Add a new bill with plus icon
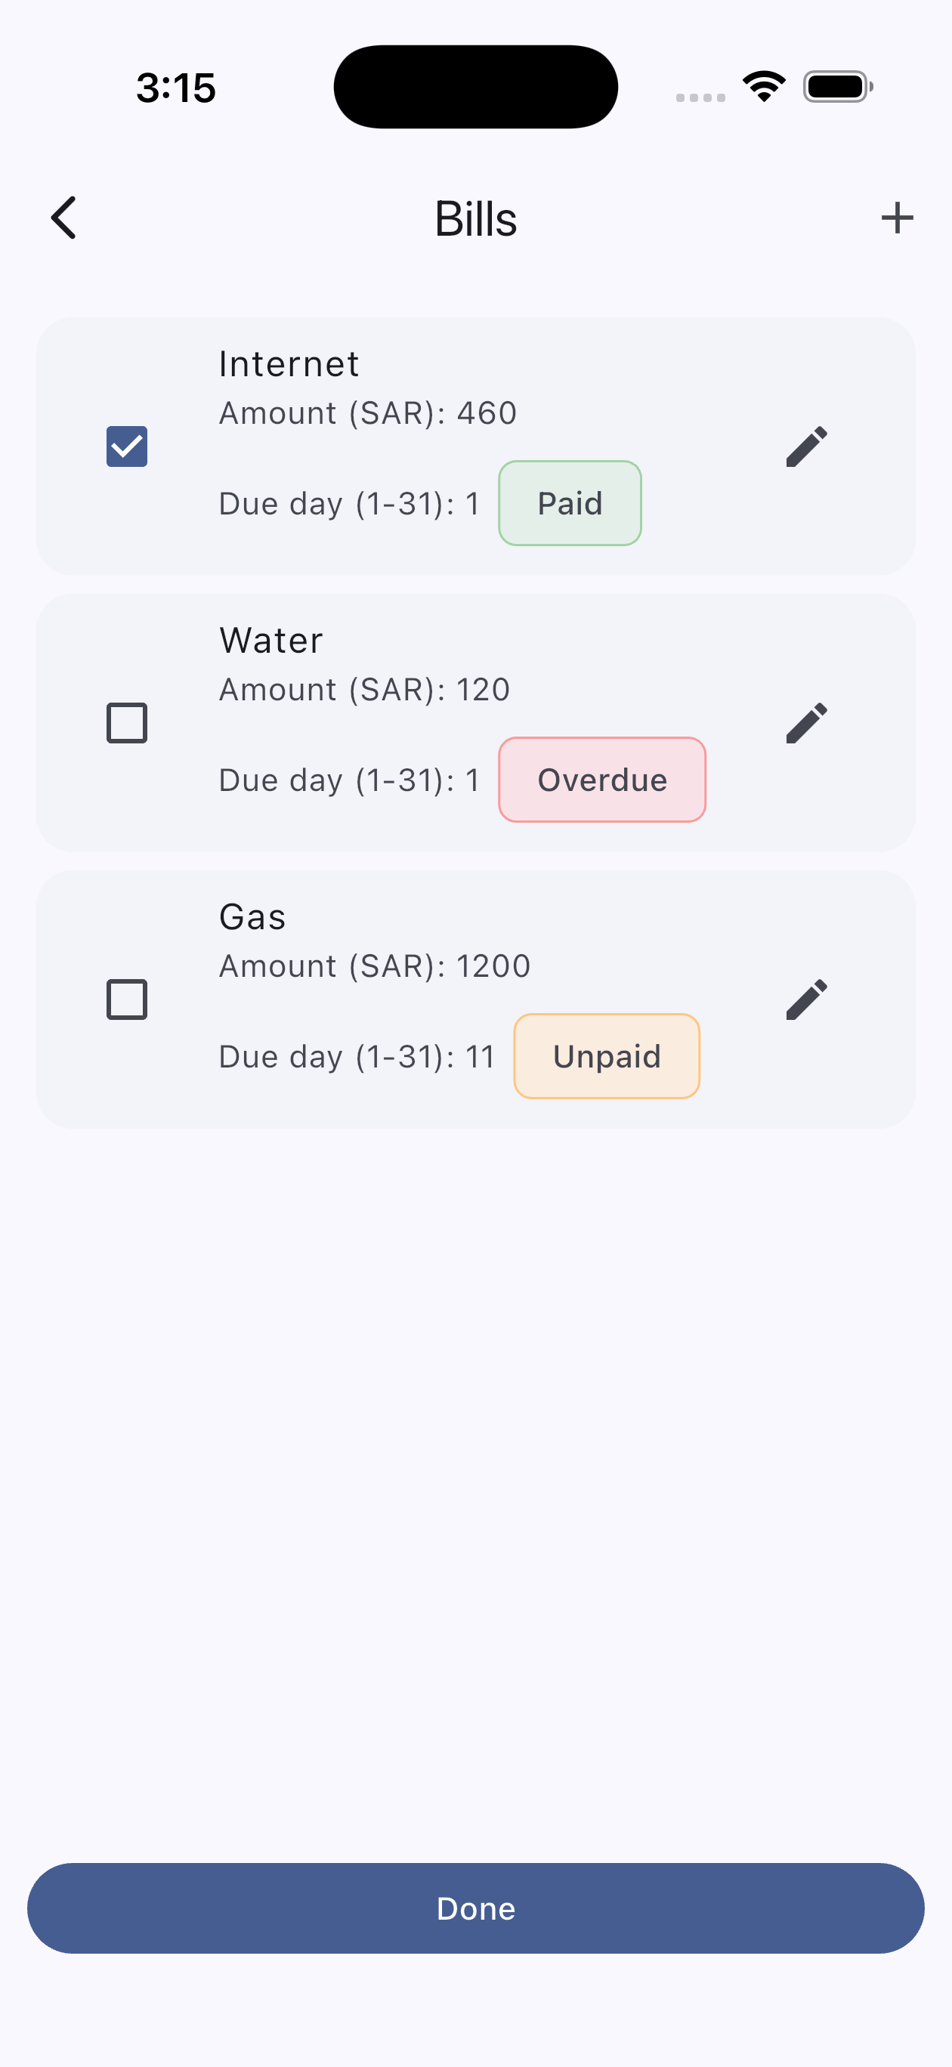 tap(897, 218)
